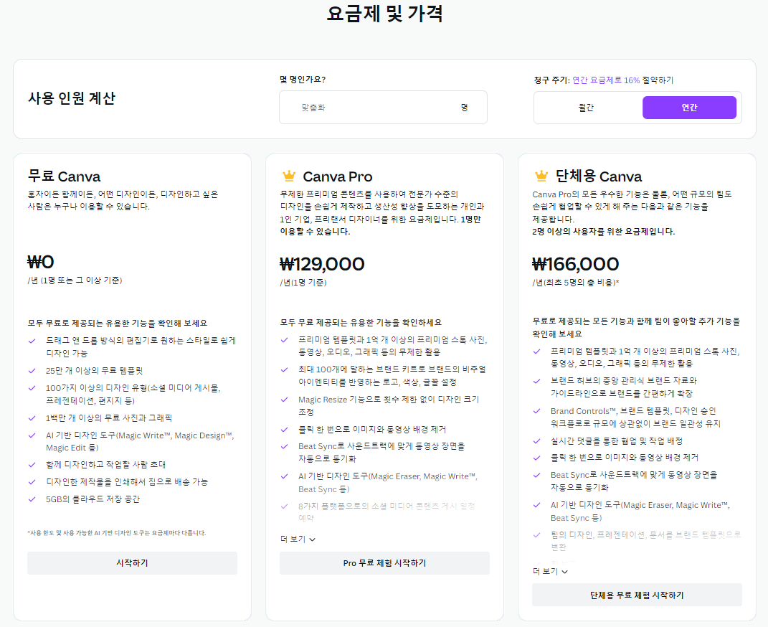The image size is (768, 627).
Task: Click the 요금제 및 가격 page title
Action: [x=384, y=13]
